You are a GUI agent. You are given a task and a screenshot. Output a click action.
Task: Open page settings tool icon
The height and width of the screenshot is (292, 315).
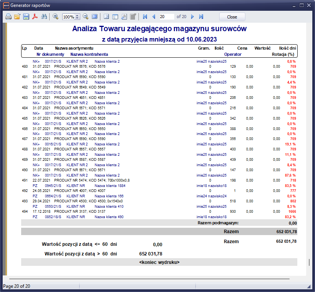pos(124,17)
